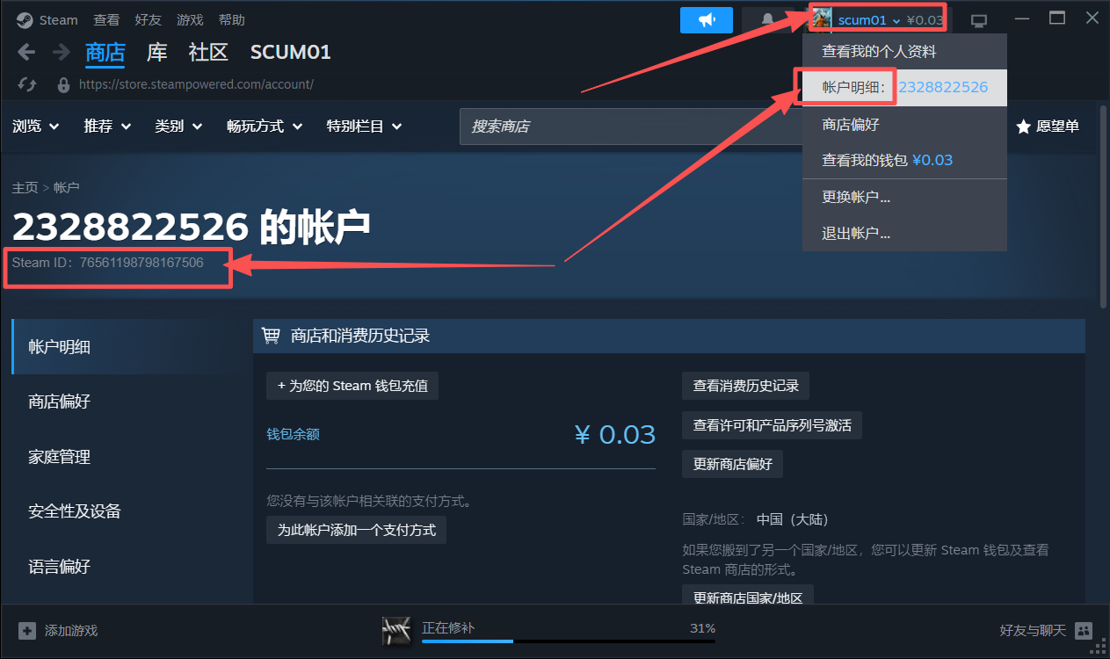
Task: Select 查看我的个人资料 from account menu
Action: [904, 52]
